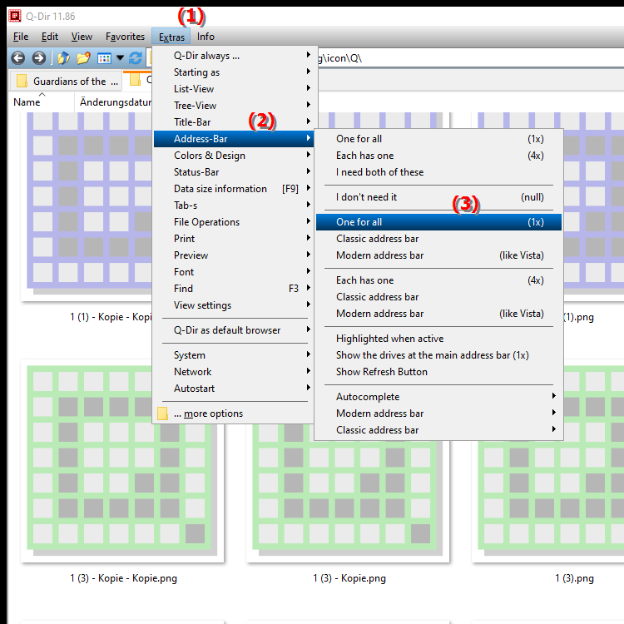The height and width of the screenshot is (624, 624).
Task: Select Classic address bar under One for all
Action: (439, 239)
